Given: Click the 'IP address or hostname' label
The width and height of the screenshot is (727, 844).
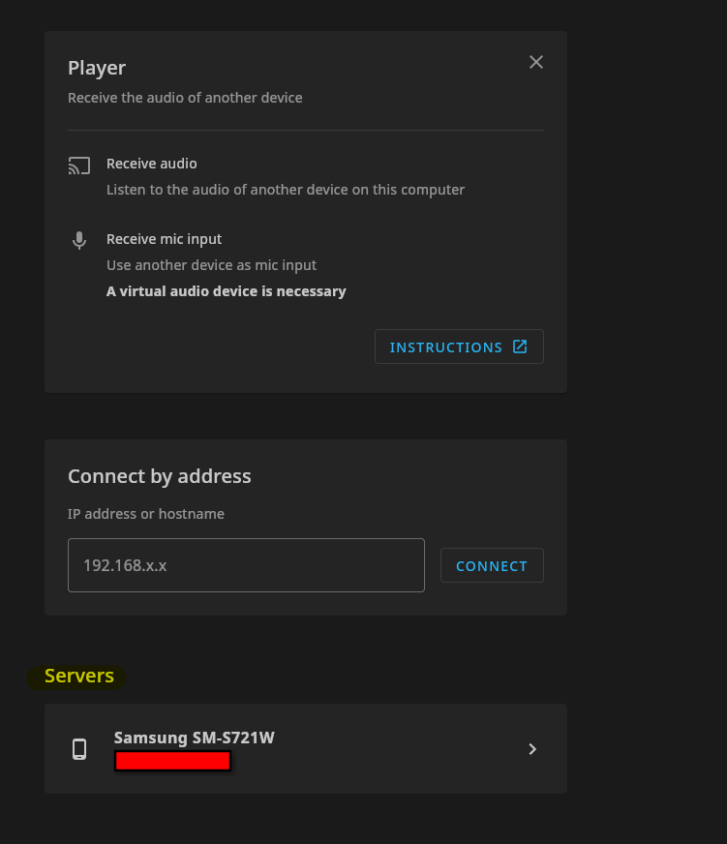Looking at the screenshot, I should (x=146, y=514).
